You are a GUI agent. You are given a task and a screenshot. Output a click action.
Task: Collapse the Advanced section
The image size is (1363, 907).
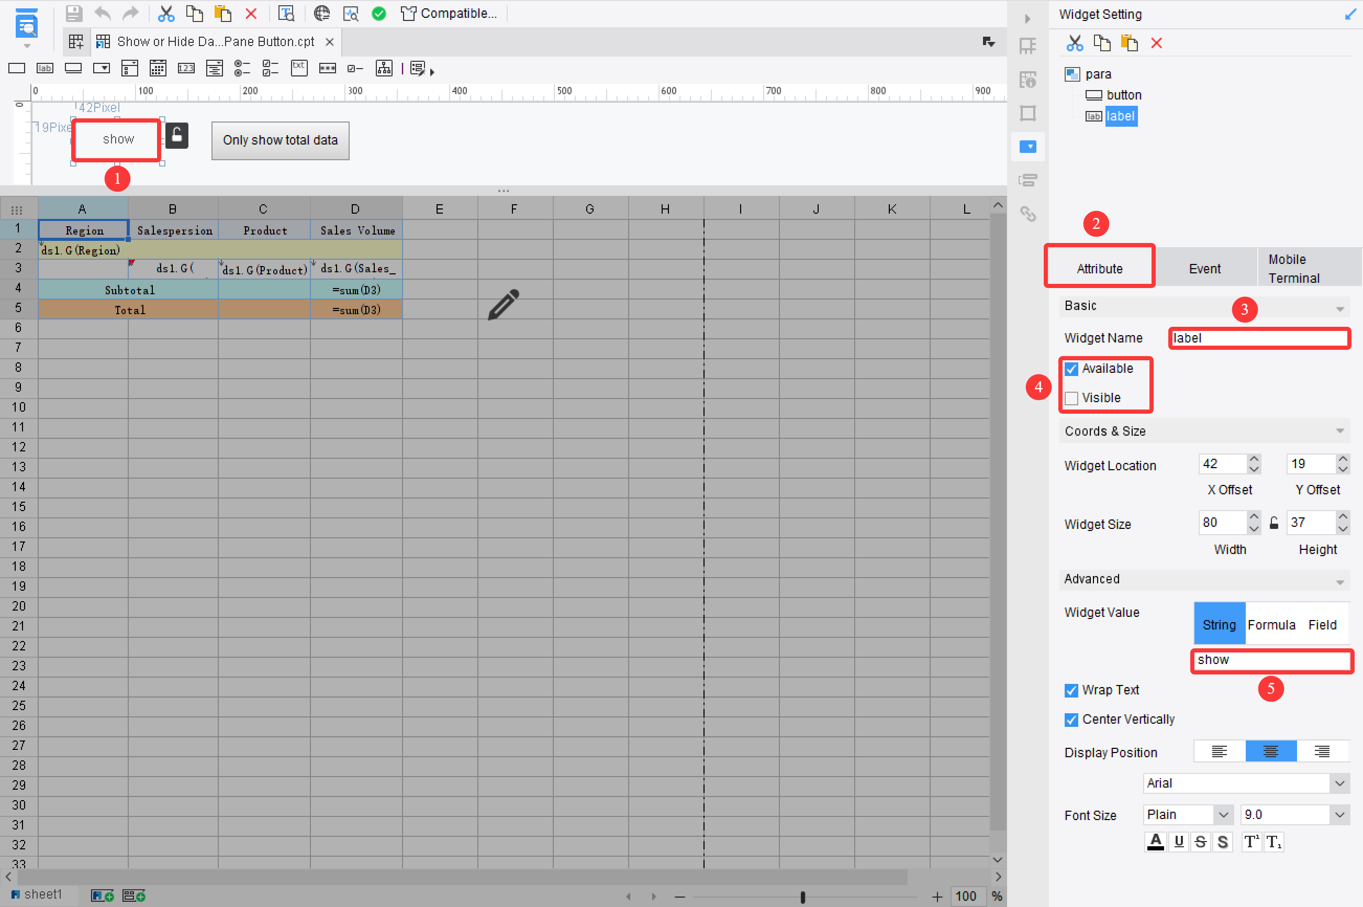click(x=1339, y=582)
